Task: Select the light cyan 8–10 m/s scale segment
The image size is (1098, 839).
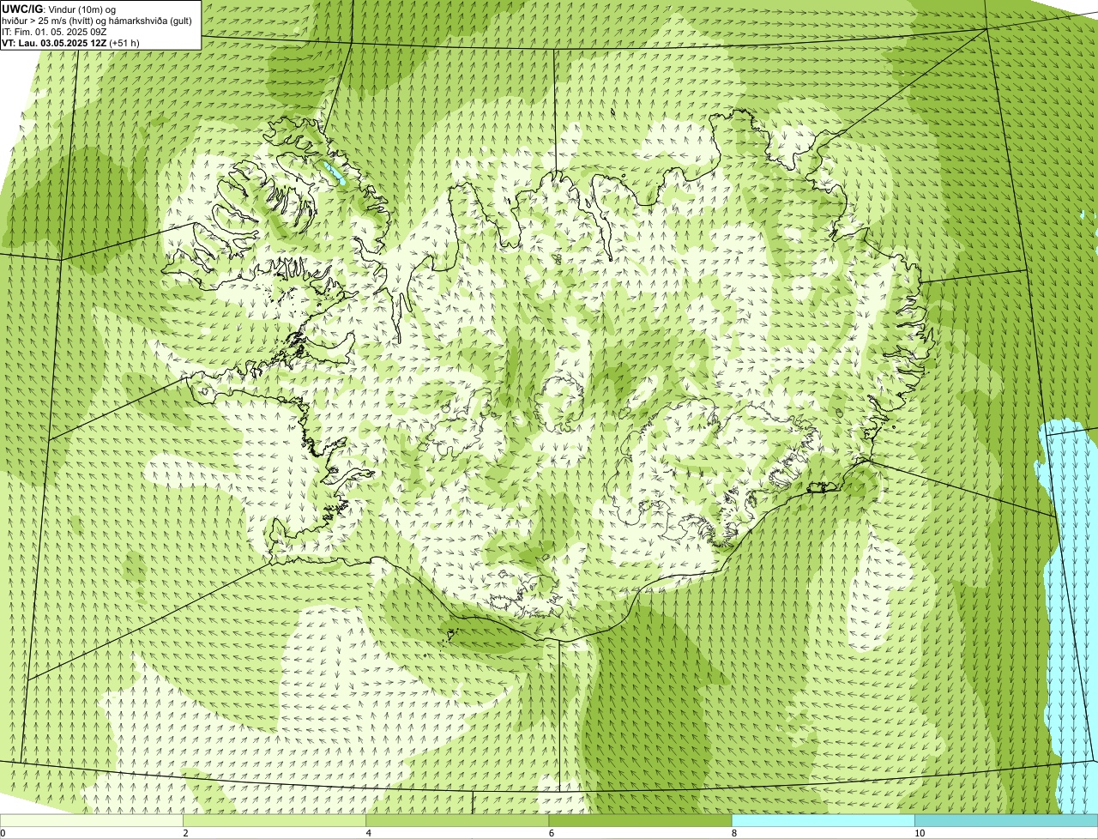Action: point(823,821)
